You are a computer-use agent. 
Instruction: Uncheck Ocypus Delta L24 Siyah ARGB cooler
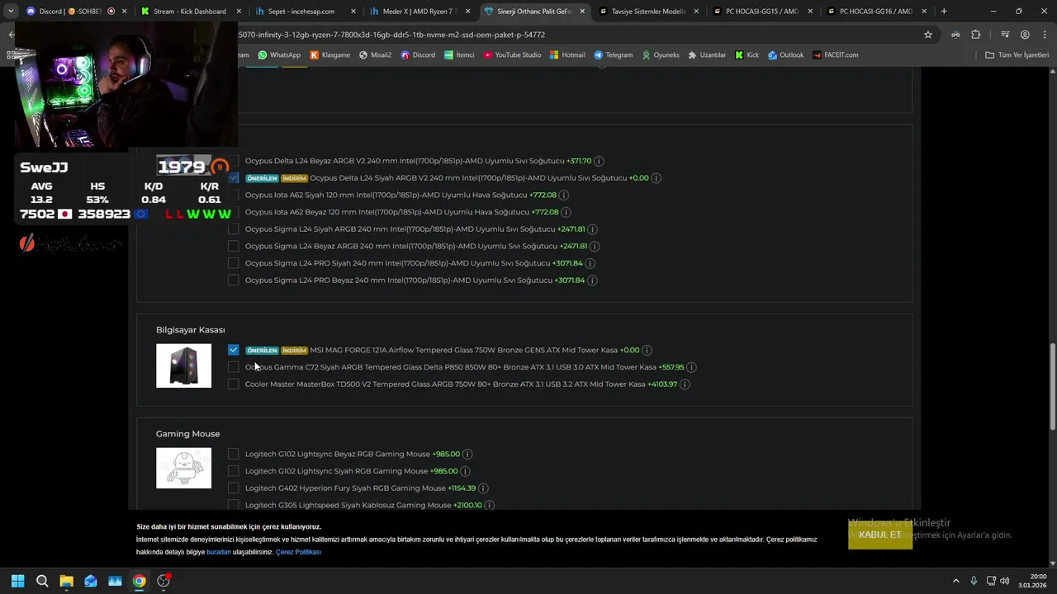click(x=234, y=178)
